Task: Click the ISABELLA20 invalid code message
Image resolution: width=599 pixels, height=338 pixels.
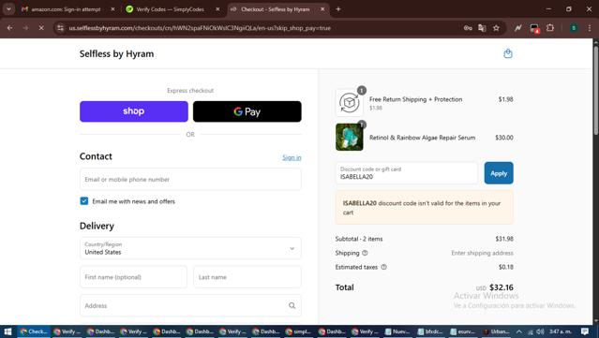Action: [424, 208]
